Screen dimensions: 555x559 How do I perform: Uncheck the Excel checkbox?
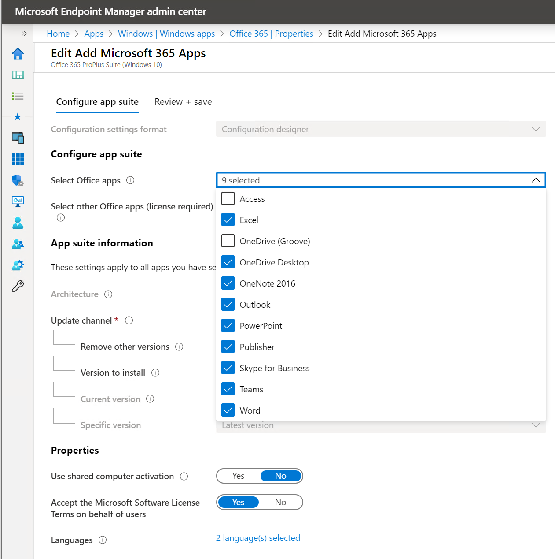(228, 220)
